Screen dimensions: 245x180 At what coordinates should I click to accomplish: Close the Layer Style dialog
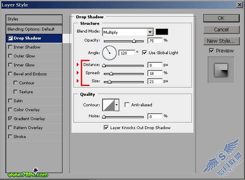coord(240,4)
